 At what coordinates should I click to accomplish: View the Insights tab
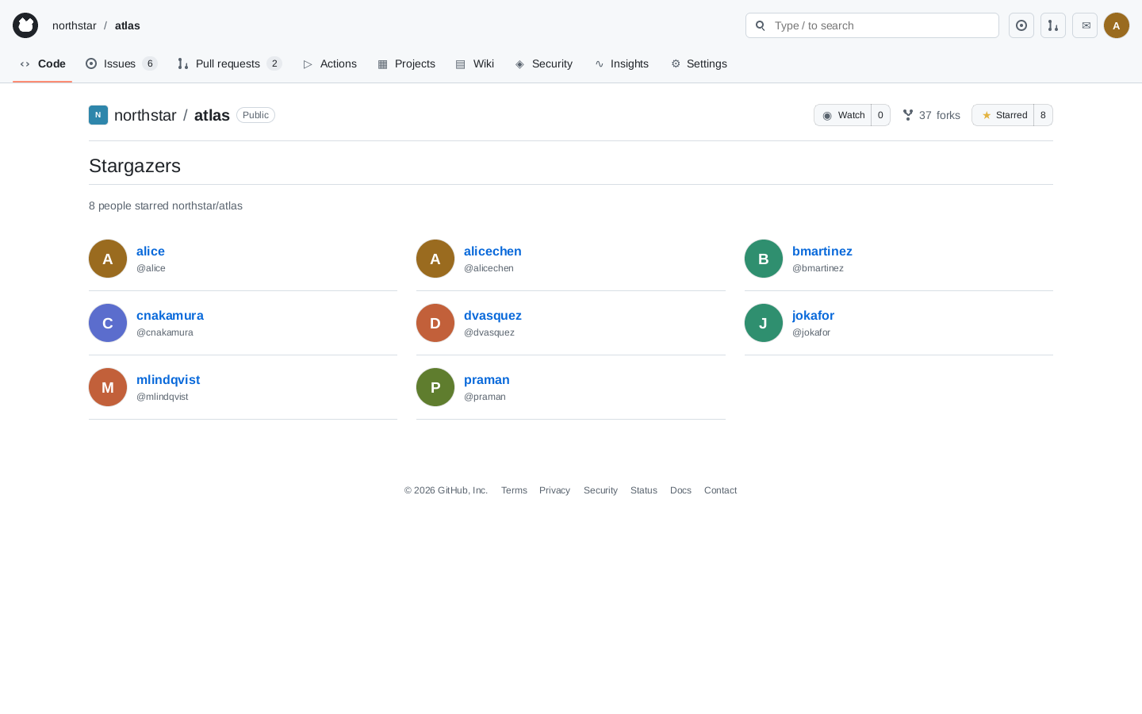point(621,63)
